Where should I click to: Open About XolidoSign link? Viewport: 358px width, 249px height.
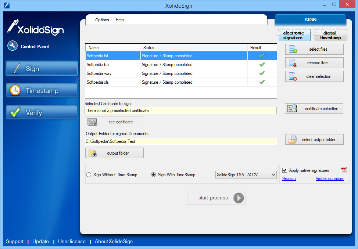pyautogui.click(x=114, y=241)
